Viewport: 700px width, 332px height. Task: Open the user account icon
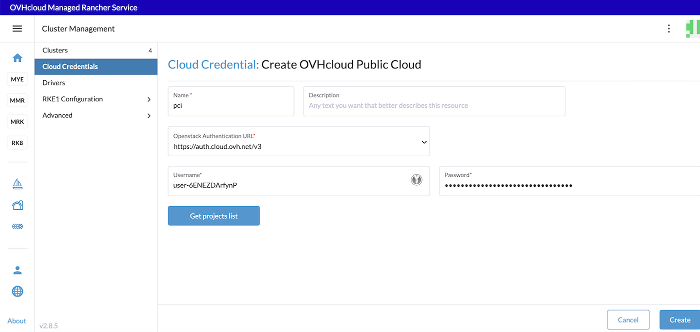coord(17,270)
